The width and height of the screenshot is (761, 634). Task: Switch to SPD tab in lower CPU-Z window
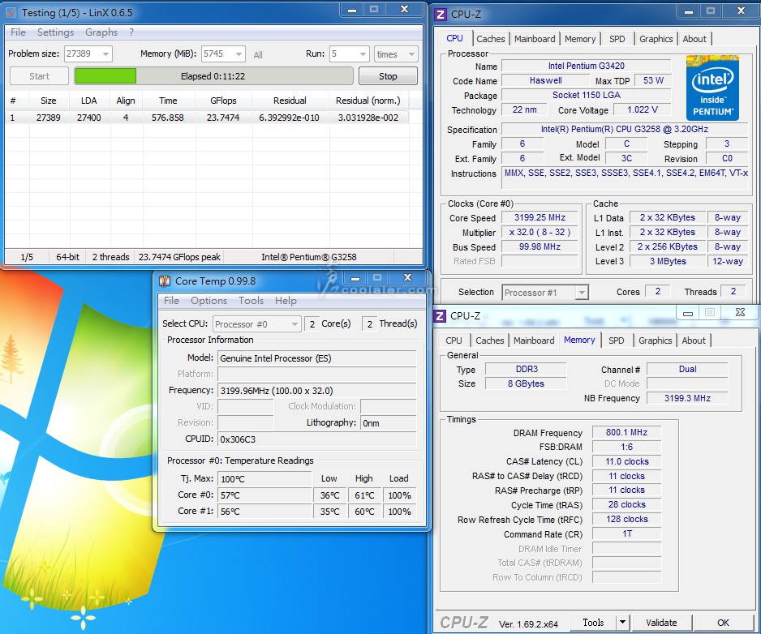tap(617, 341)
